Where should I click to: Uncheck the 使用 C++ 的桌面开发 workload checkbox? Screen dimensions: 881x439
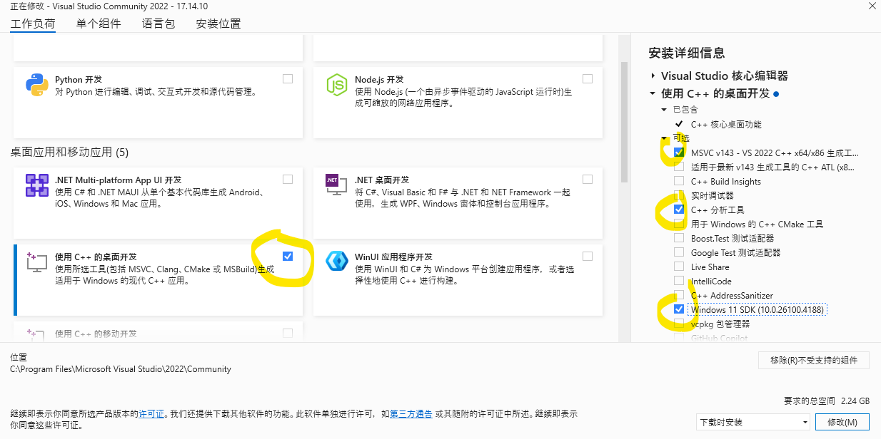click(288, 257)
